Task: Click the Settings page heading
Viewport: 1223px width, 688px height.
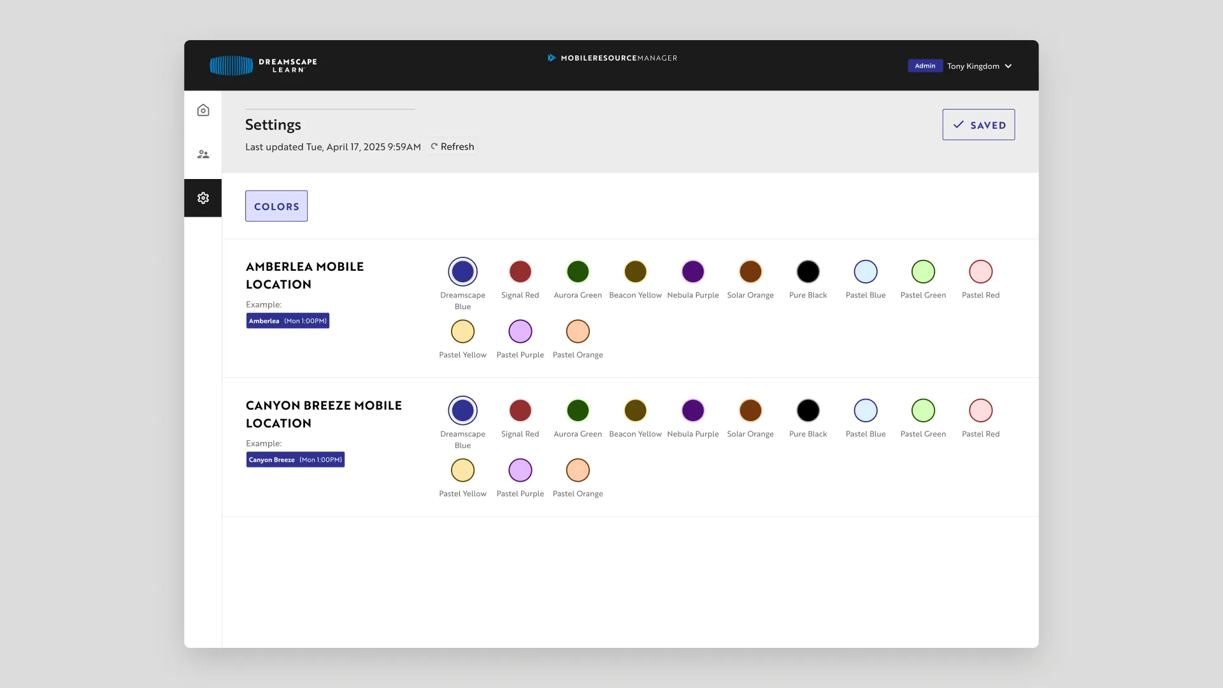Action: (x=273, y=125)
